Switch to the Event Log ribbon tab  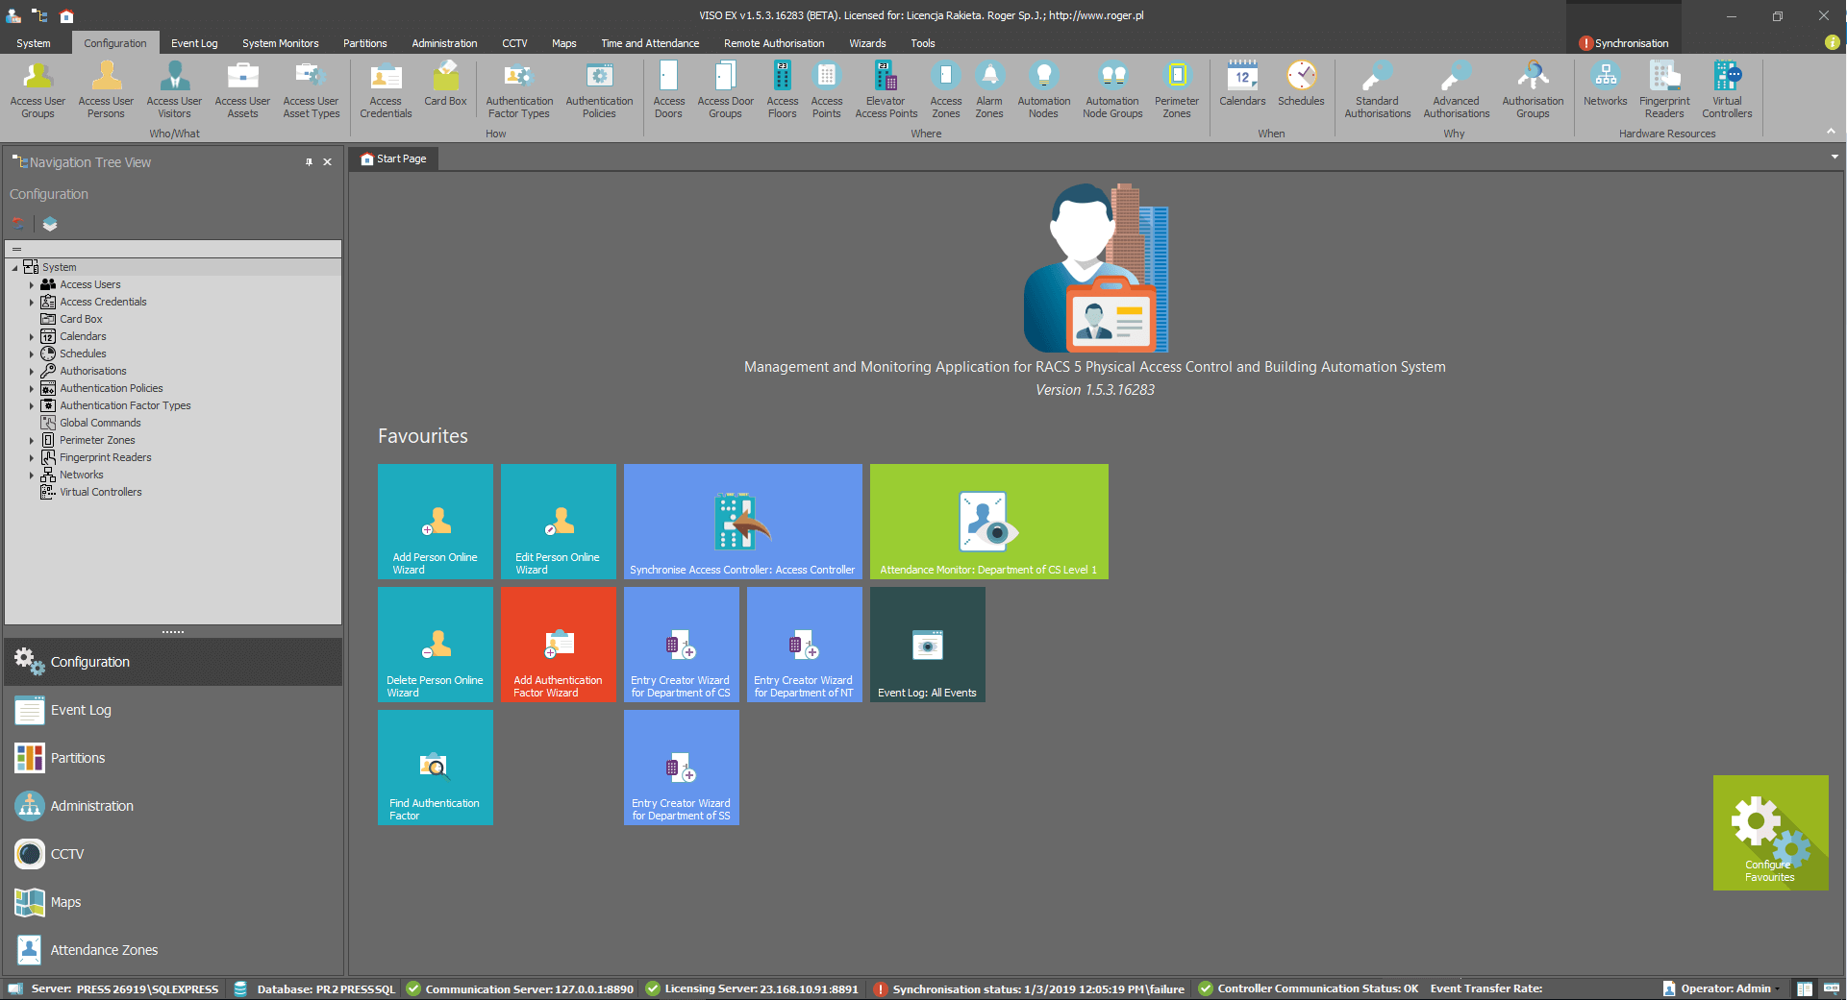pyautogui.click(x=194, y=43)
